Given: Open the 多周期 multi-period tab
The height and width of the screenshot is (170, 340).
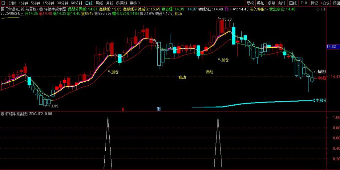Looking at the screenshot, I should 122,3.
